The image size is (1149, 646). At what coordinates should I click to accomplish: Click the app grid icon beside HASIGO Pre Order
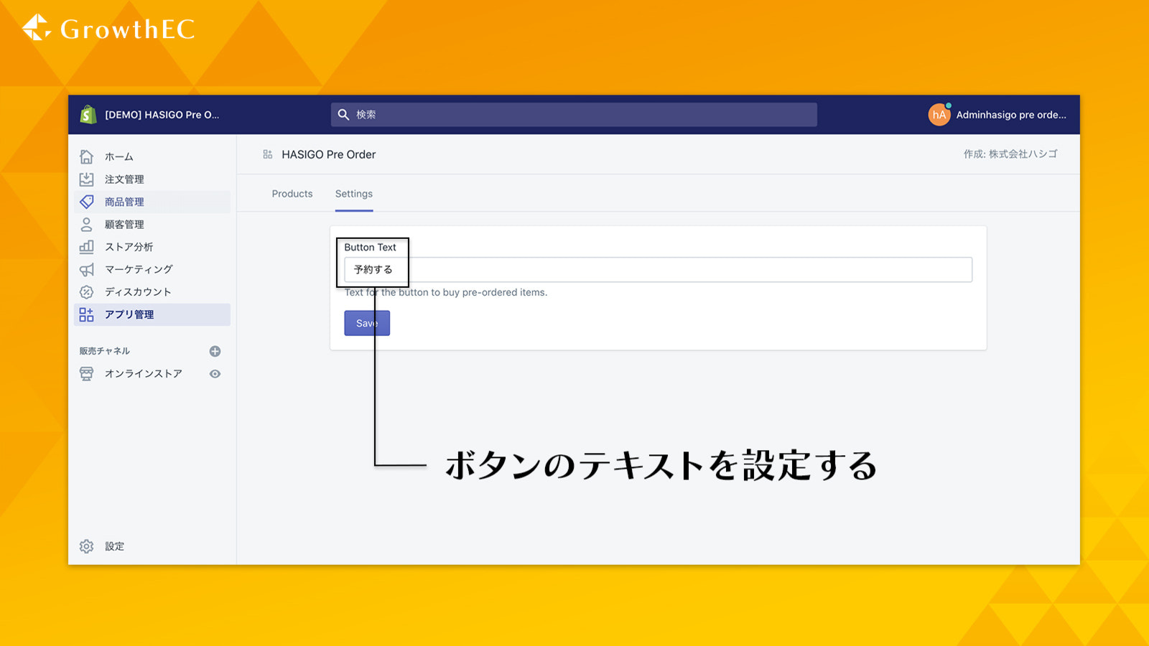pos(268,154)
